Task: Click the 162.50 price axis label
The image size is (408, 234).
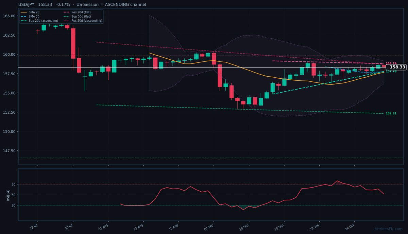Action: [9, 35]
